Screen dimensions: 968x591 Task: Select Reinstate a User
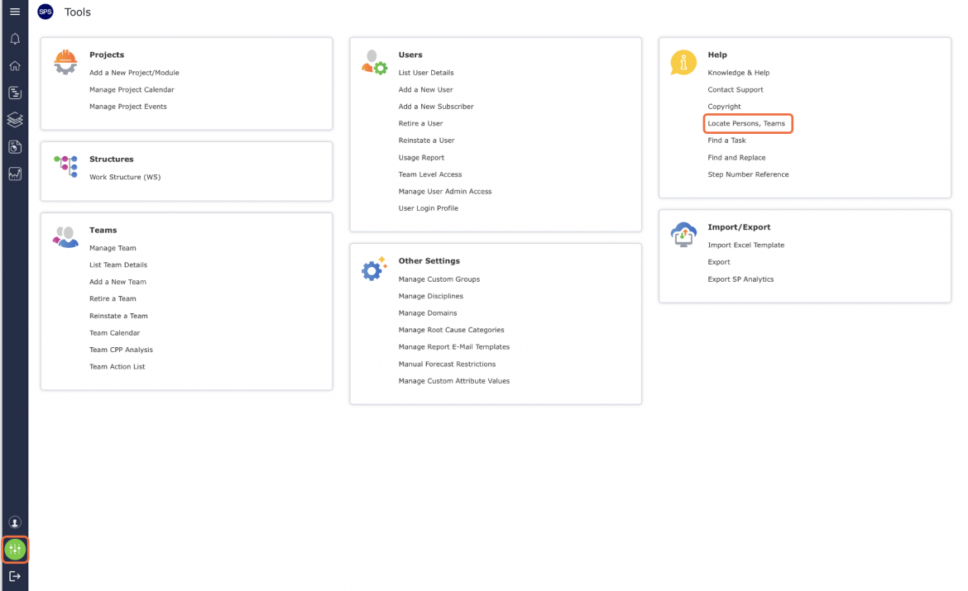[426, 141]
